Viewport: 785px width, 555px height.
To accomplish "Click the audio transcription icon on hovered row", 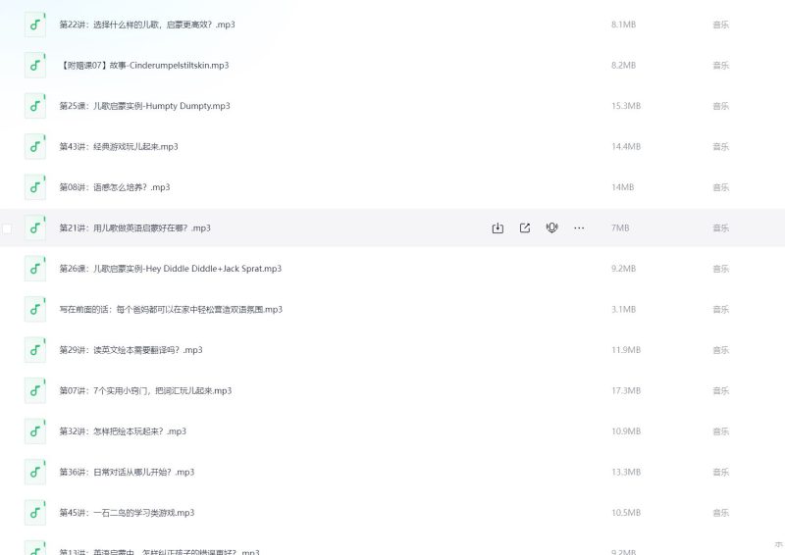I will point(551,227).
